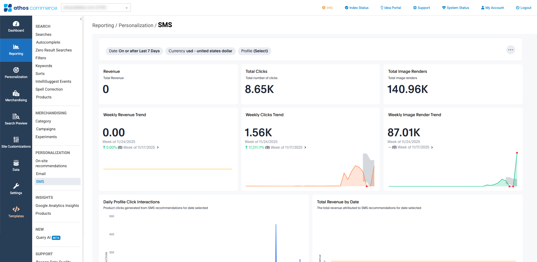The height and width of the screenshot is (262, 537).
Task: Open Merchandising bag icon
Action: click(16, 93)
